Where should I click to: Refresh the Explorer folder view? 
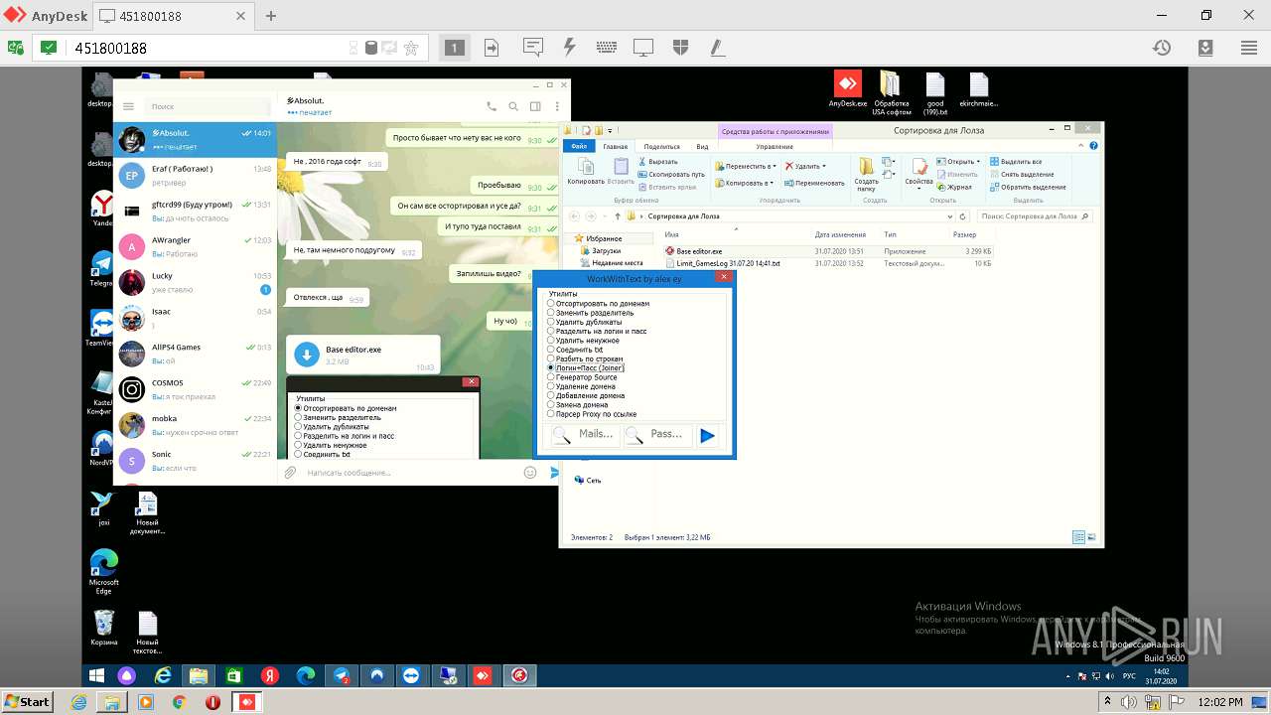963,215
